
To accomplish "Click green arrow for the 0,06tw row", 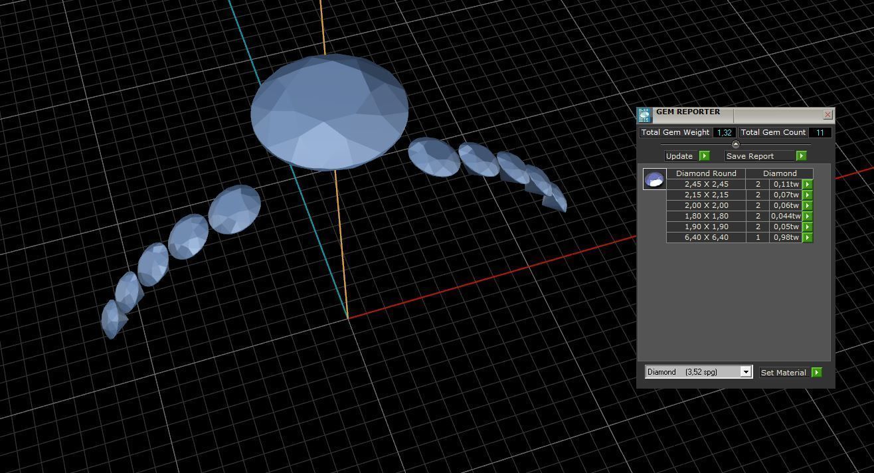I will click(808, 205).
